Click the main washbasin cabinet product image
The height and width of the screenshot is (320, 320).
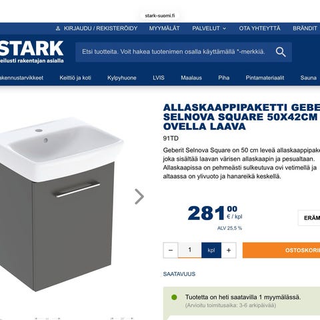pyautogui.click(x=61, y=205)
